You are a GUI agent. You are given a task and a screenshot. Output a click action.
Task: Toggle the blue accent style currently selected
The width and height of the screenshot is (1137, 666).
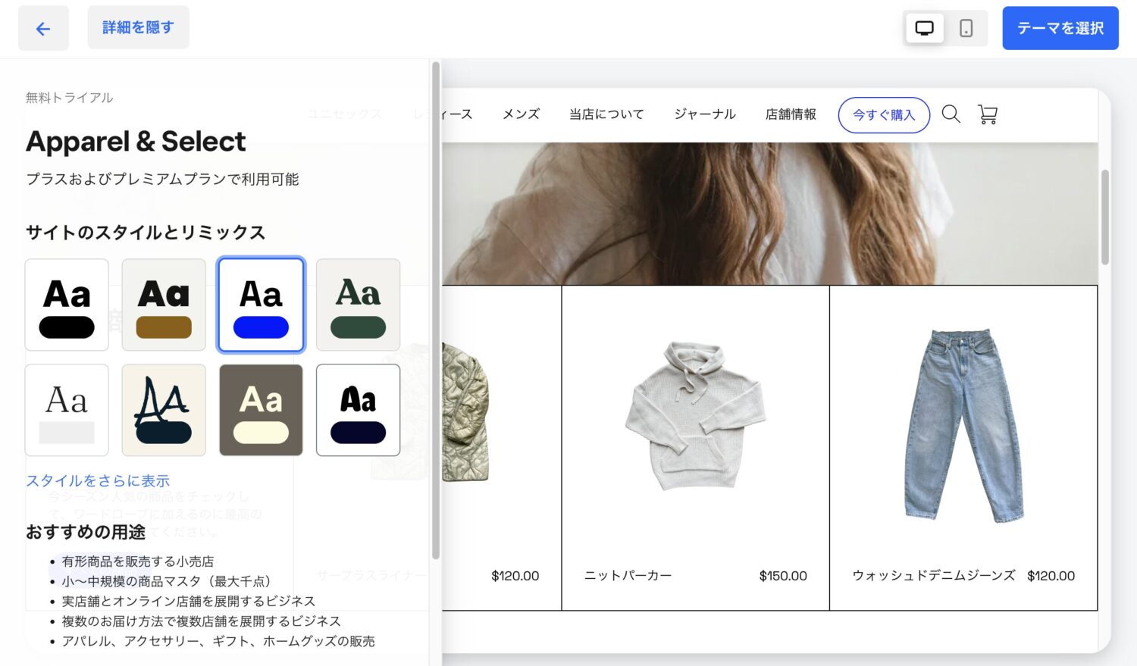(x=261, y=305)
